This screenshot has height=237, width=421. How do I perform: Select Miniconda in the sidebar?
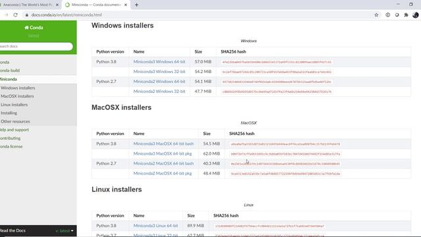pyautogui.click(x=9, y=79)
